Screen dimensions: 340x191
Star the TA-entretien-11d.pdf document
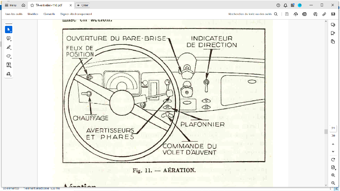pos(32,5)
